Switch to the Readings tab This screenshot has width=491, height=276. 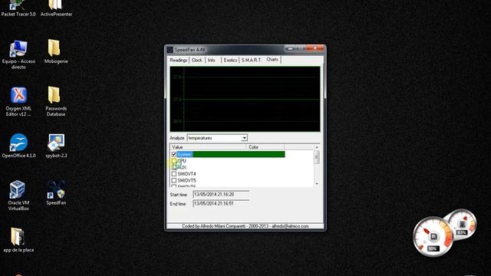[x=179, y=60]
